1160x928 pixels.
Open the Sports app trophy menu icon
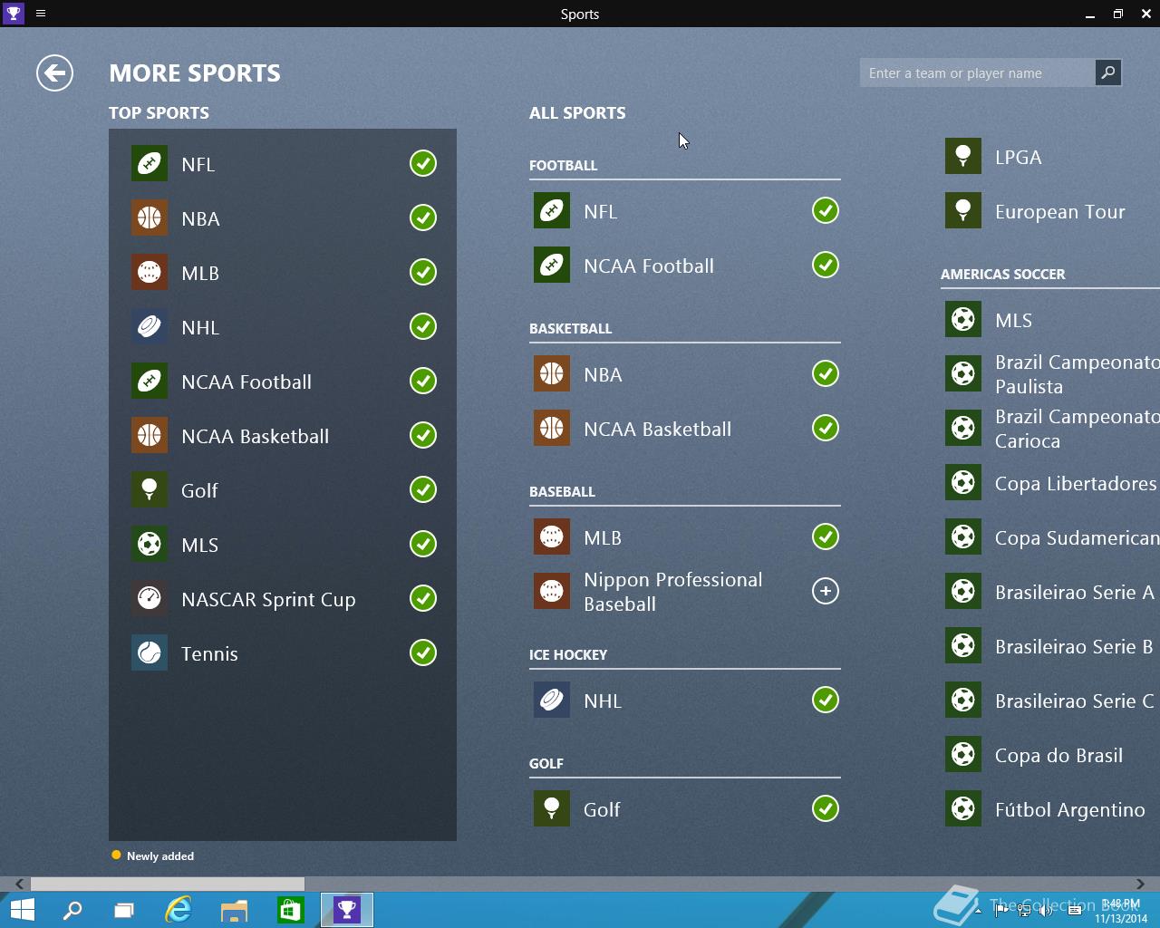14,14
